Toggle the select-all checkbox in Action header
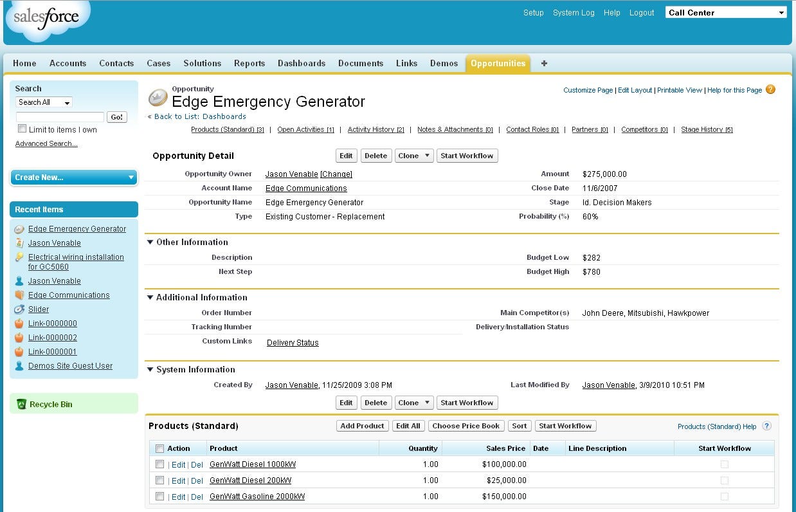The image size is (796, 512). (x=160, y=448)
